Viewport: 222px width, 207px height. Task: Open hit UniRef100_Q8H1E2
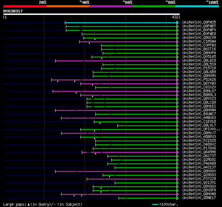(199, 106)
